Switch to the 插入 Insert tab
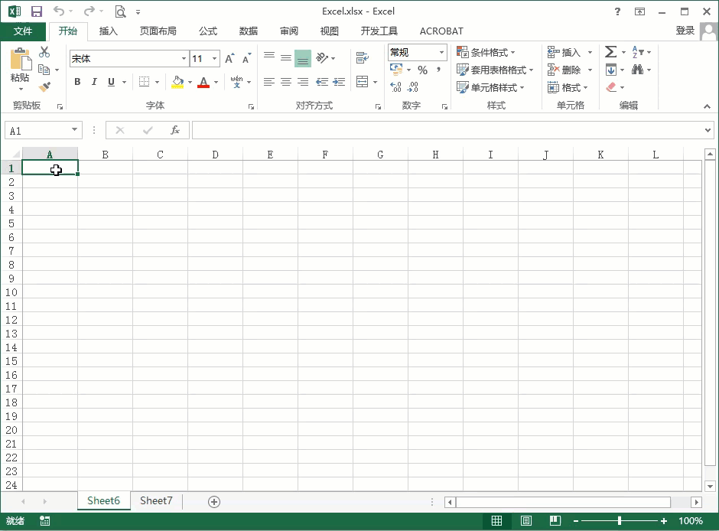The height and width of the screenshot is (531, 719). coord(108,31)
